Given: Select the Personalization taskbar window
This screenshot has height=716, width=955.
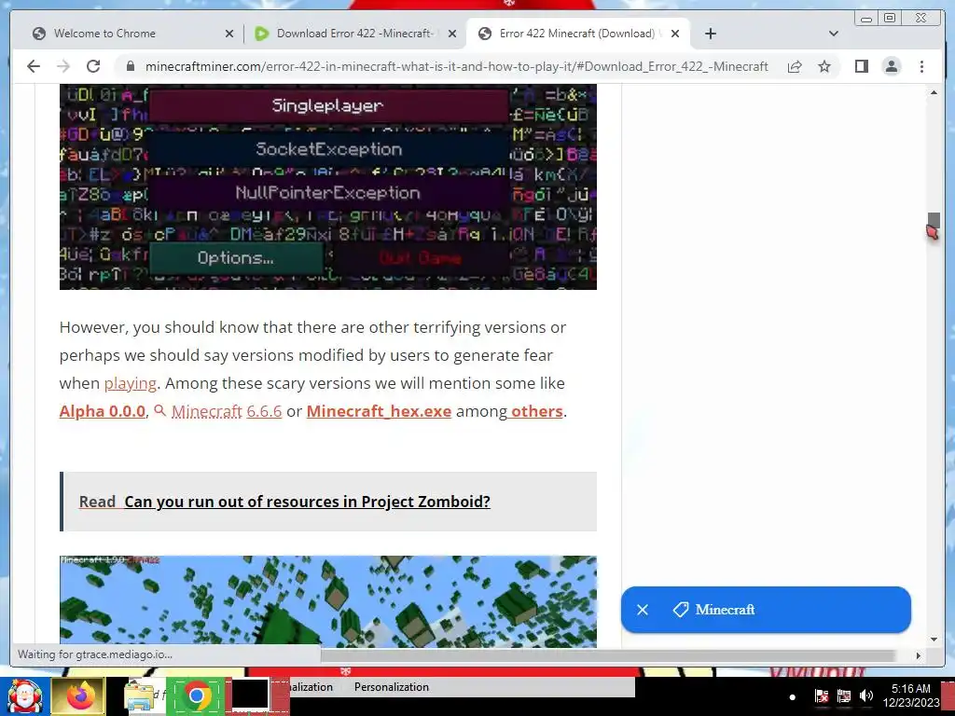Looking at the screenshot, I should (392, 687).
